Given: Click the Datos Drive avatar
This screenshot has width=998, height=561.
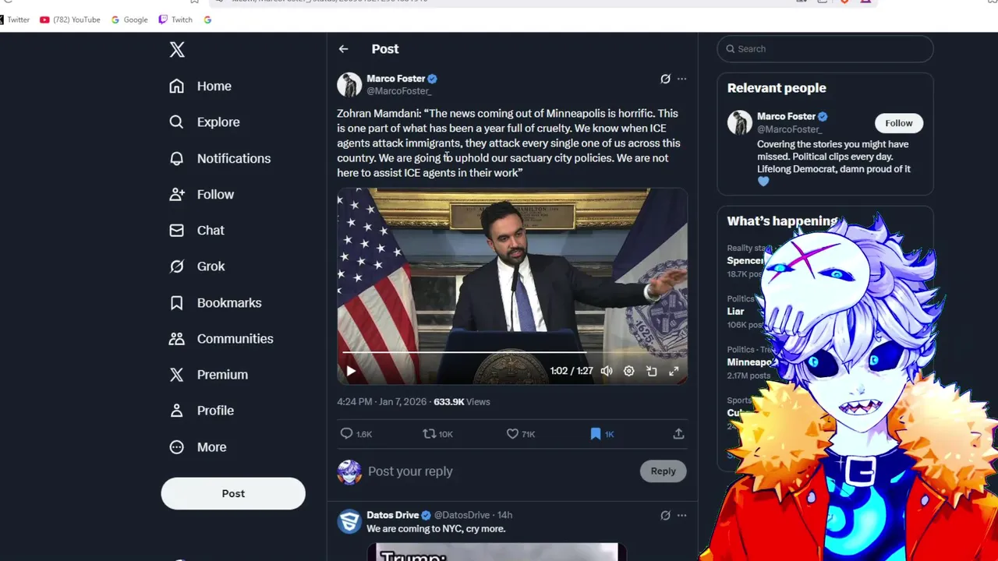Looking at the screenshot, I should 349,520.
